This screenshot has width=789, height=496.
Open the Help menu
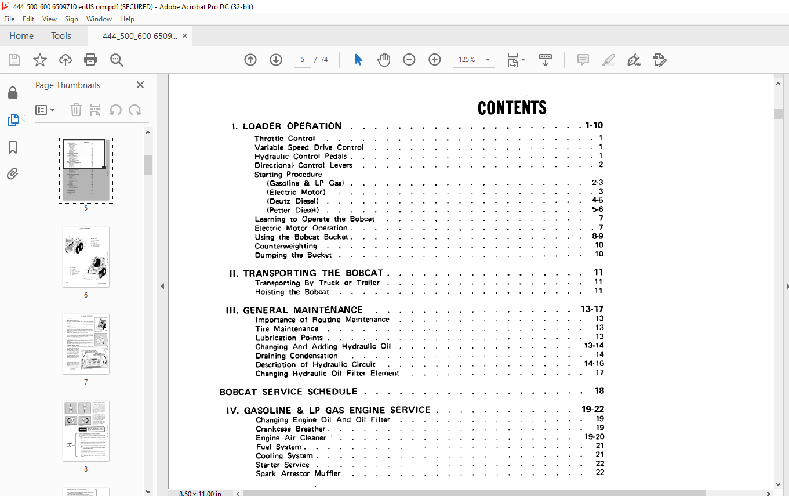(x=127, y=19)
